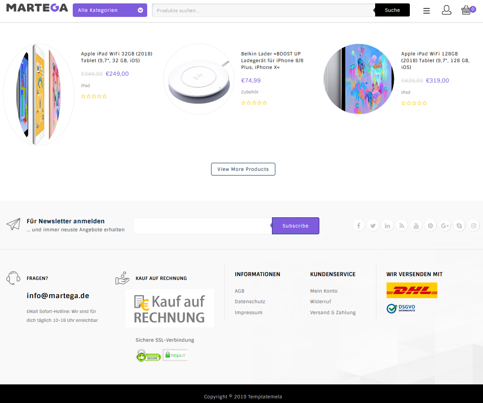Open the user account icon
483x403 pixels.
446,10
